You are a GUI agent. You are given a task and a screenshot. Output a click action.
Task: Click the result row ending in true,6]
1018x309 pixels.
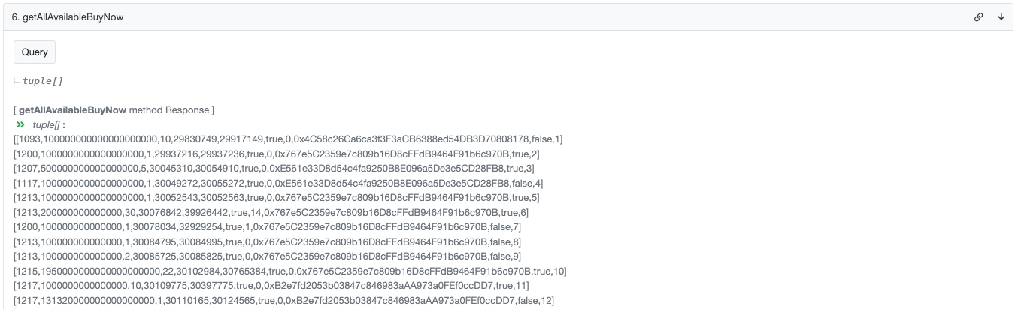point(276,212)
